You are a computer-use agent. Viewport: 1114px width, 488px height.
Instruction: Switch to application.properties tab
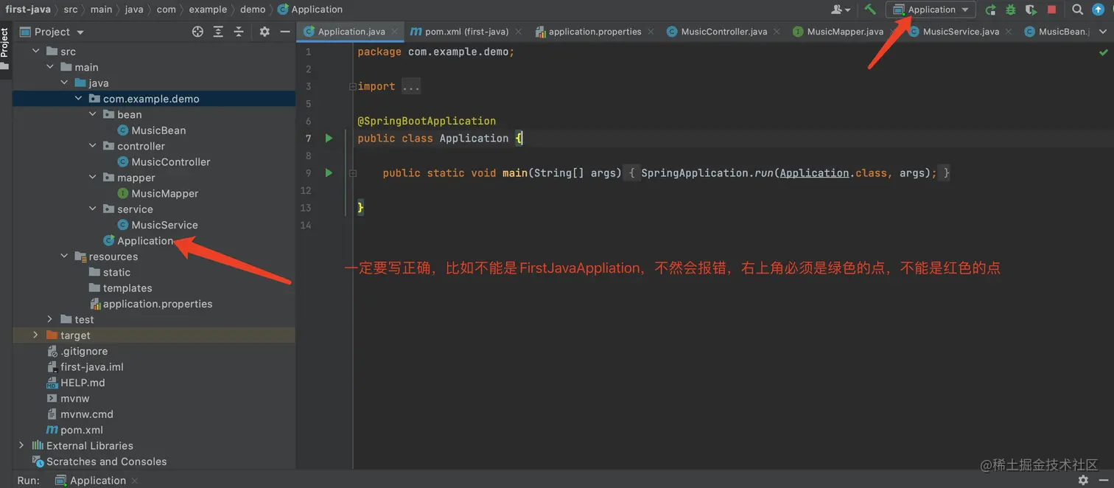[x=595, y=32]
